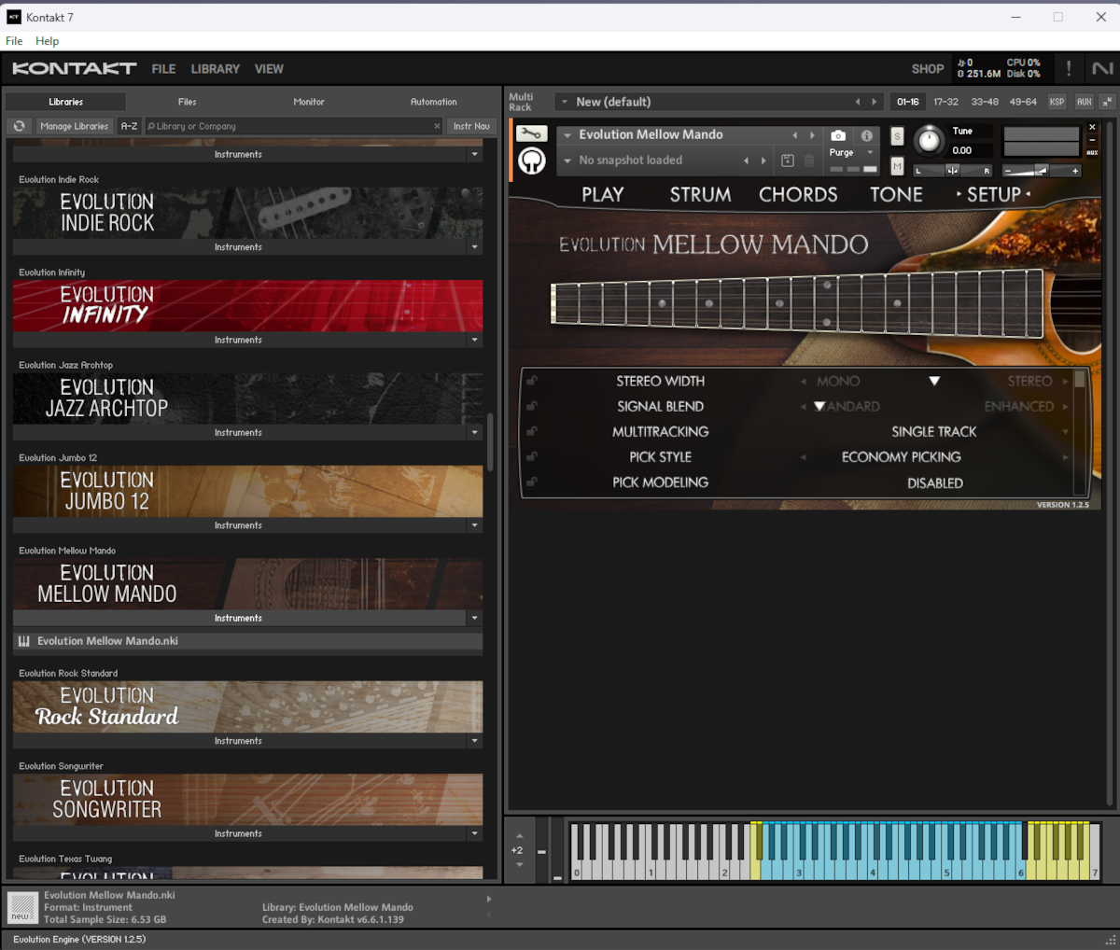Toggle the Signal Blend lock

(x=532, y=406)
